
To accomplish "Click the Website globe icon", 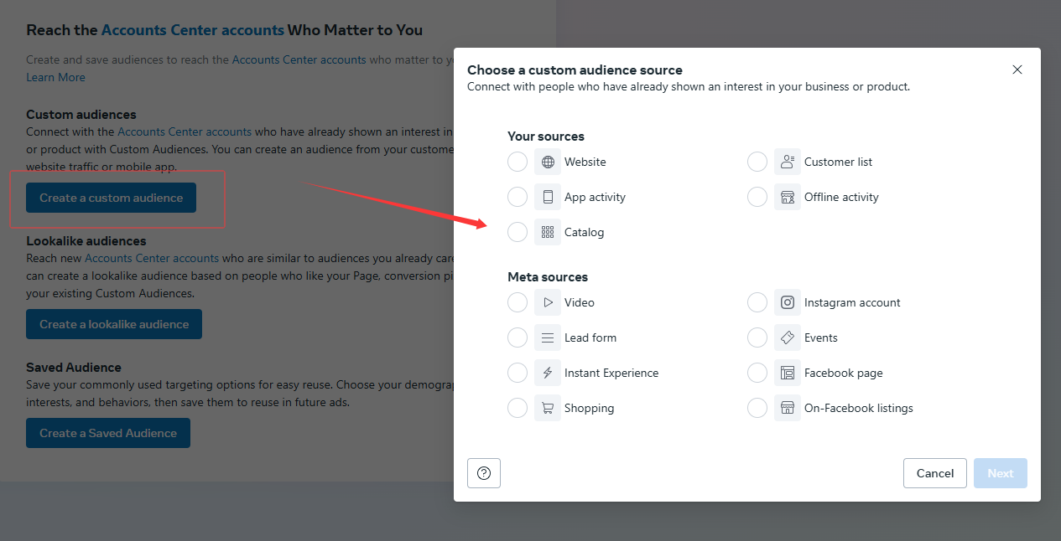I will 548,162.
